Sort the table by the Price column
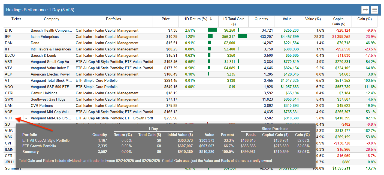Viewport: 384px width, 175px height. tap(166, 19)
